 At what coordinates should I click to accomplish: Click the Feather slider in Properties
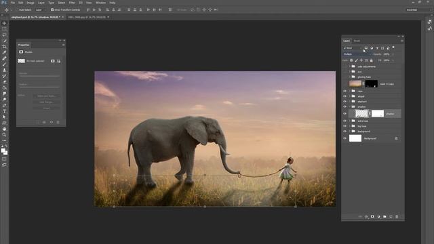tap(39, 87)
